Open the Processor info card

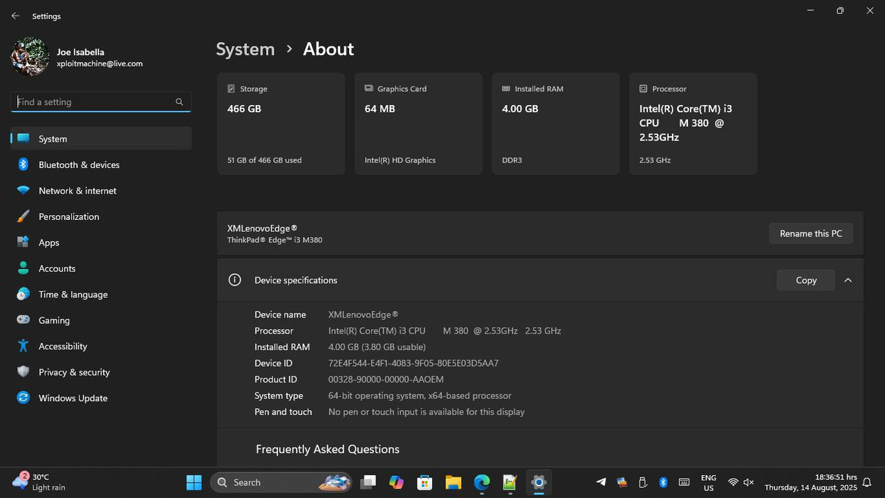coord(693,124)
